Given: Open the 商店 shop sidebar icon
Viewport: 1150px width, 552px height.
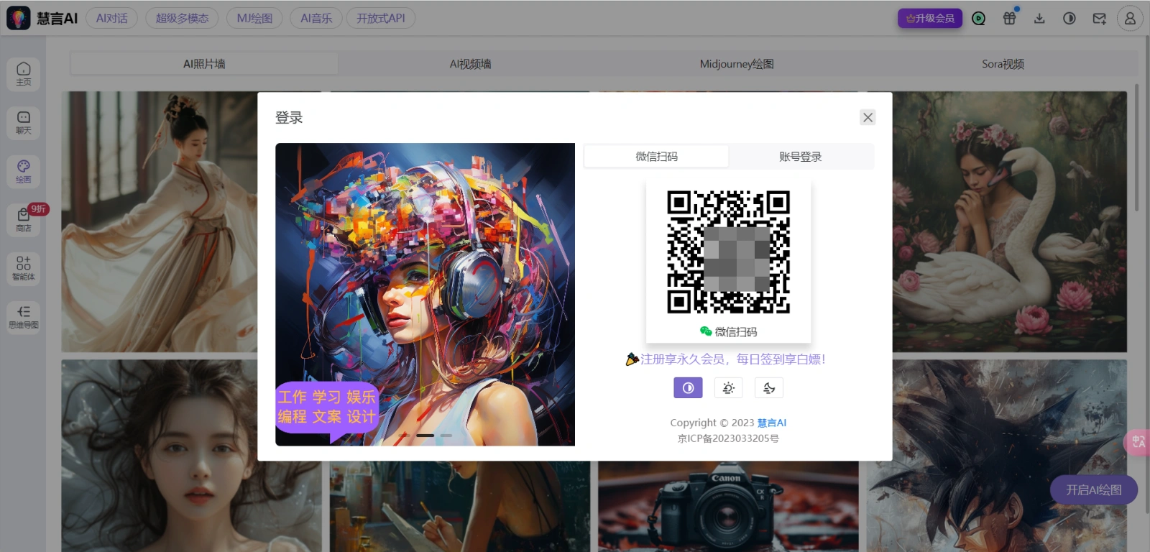Looking at the screenshot, I should pyautogui.click(x=23, y=219).
